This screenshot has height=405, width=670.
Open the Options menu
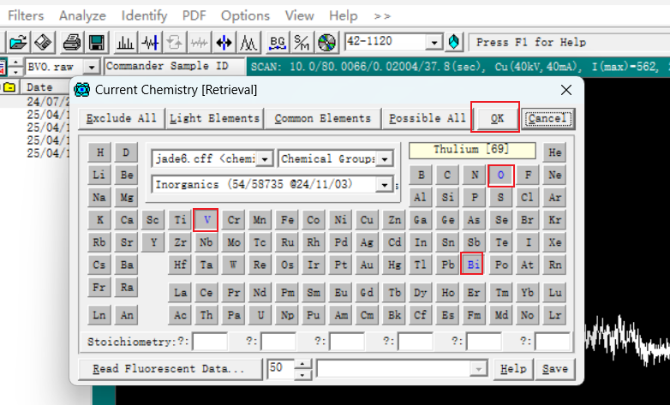point(245,15)
